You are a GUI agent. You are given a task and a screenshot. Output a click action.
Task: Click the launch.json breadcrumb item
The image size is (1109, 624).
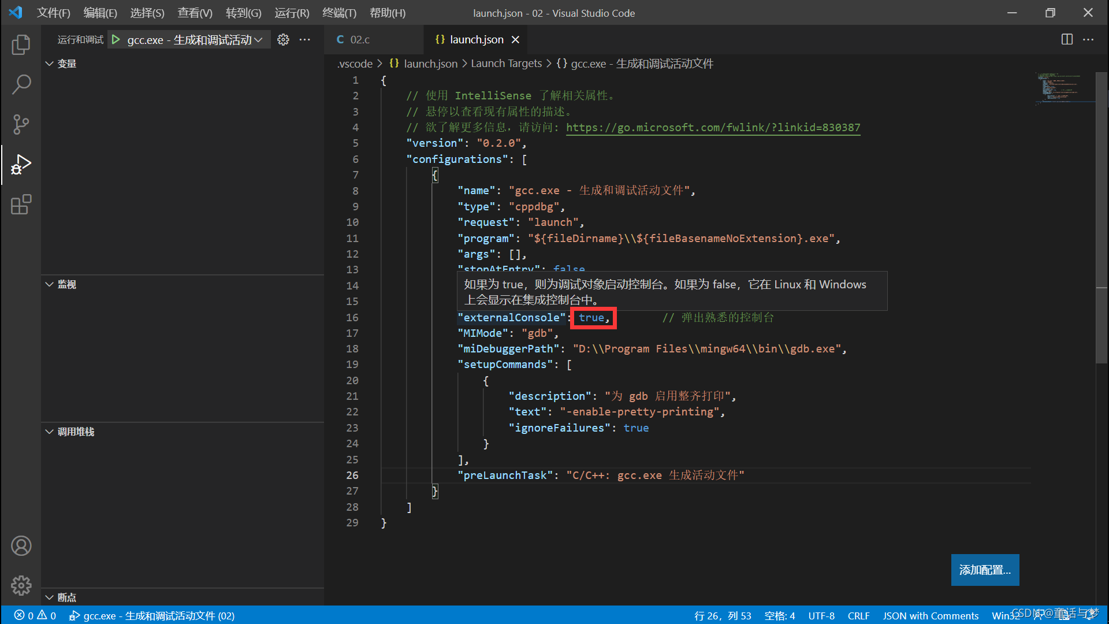pos(423,64)
